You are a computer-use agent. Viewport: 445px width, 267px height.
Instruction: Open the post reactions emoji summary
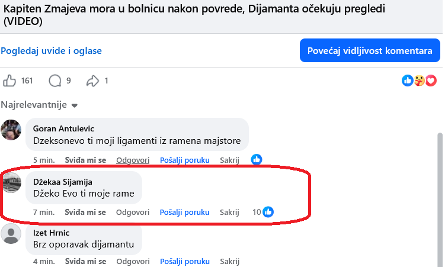(419, 81)
